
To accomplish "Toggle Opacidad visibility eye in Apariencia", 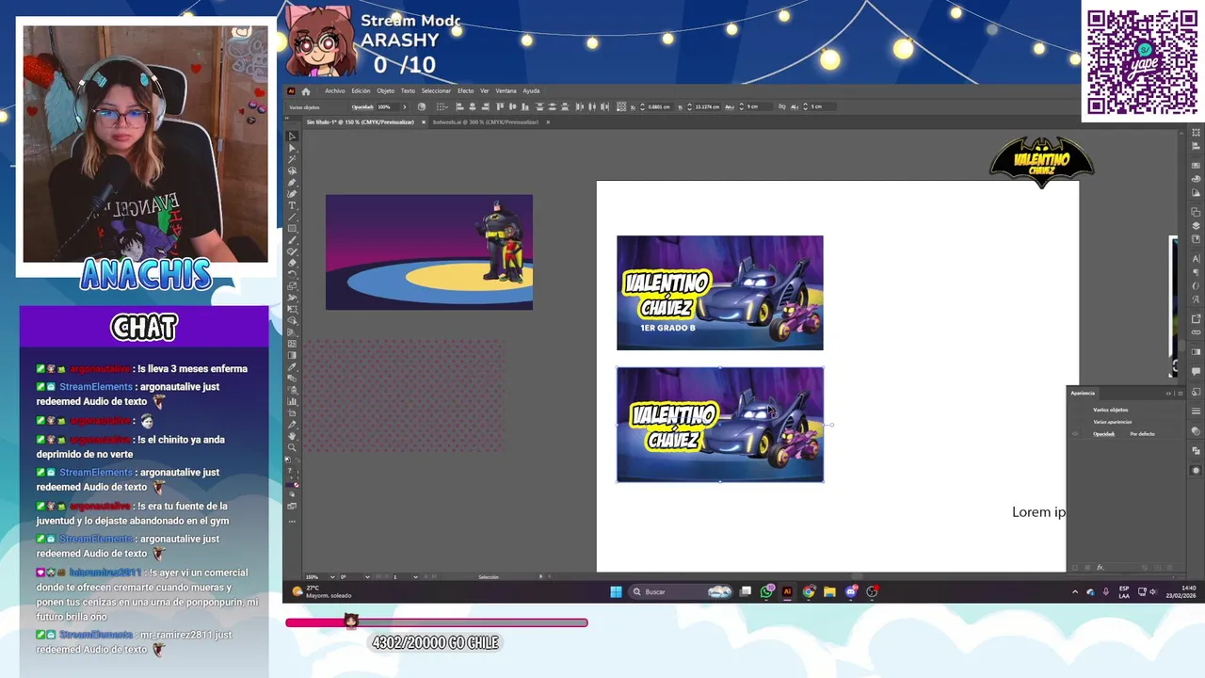I will [1074, 434].
